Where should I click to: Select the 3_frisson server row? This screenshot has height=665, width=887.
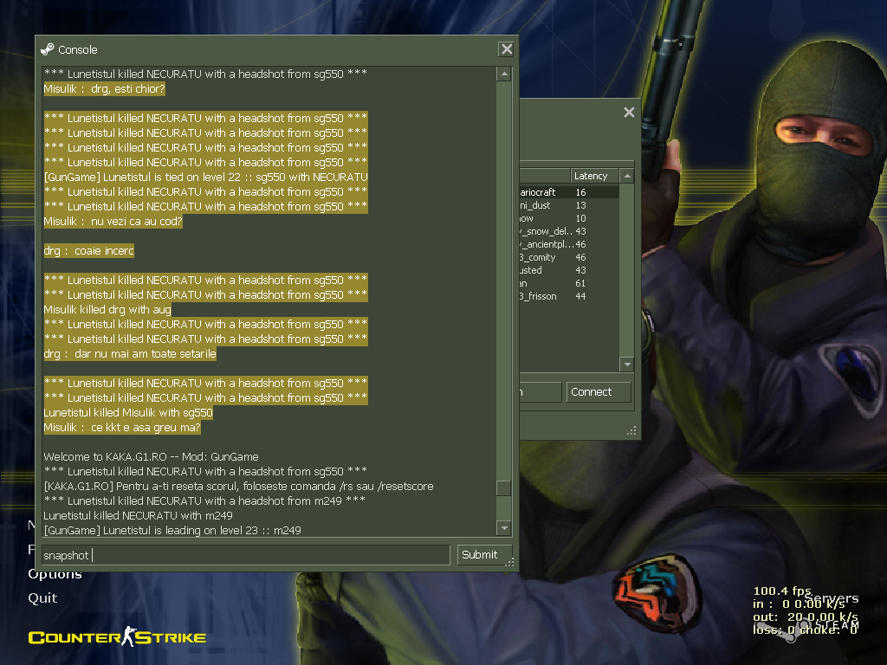click(569, 296)
